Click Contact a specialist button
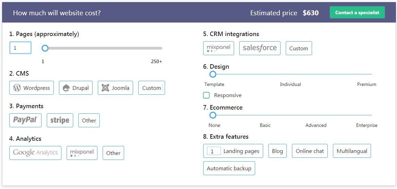Image resolution: width=397 pixels, height=189 pixels. point(357,12)
